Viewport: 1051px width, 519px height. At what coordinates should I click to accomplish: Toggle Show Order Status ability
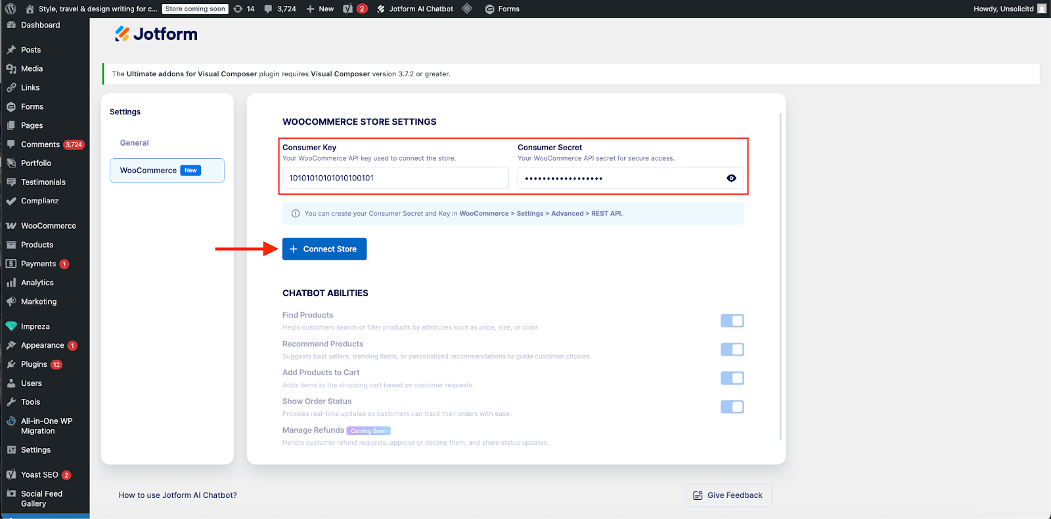pyautogui.click(x=732, y=407)
